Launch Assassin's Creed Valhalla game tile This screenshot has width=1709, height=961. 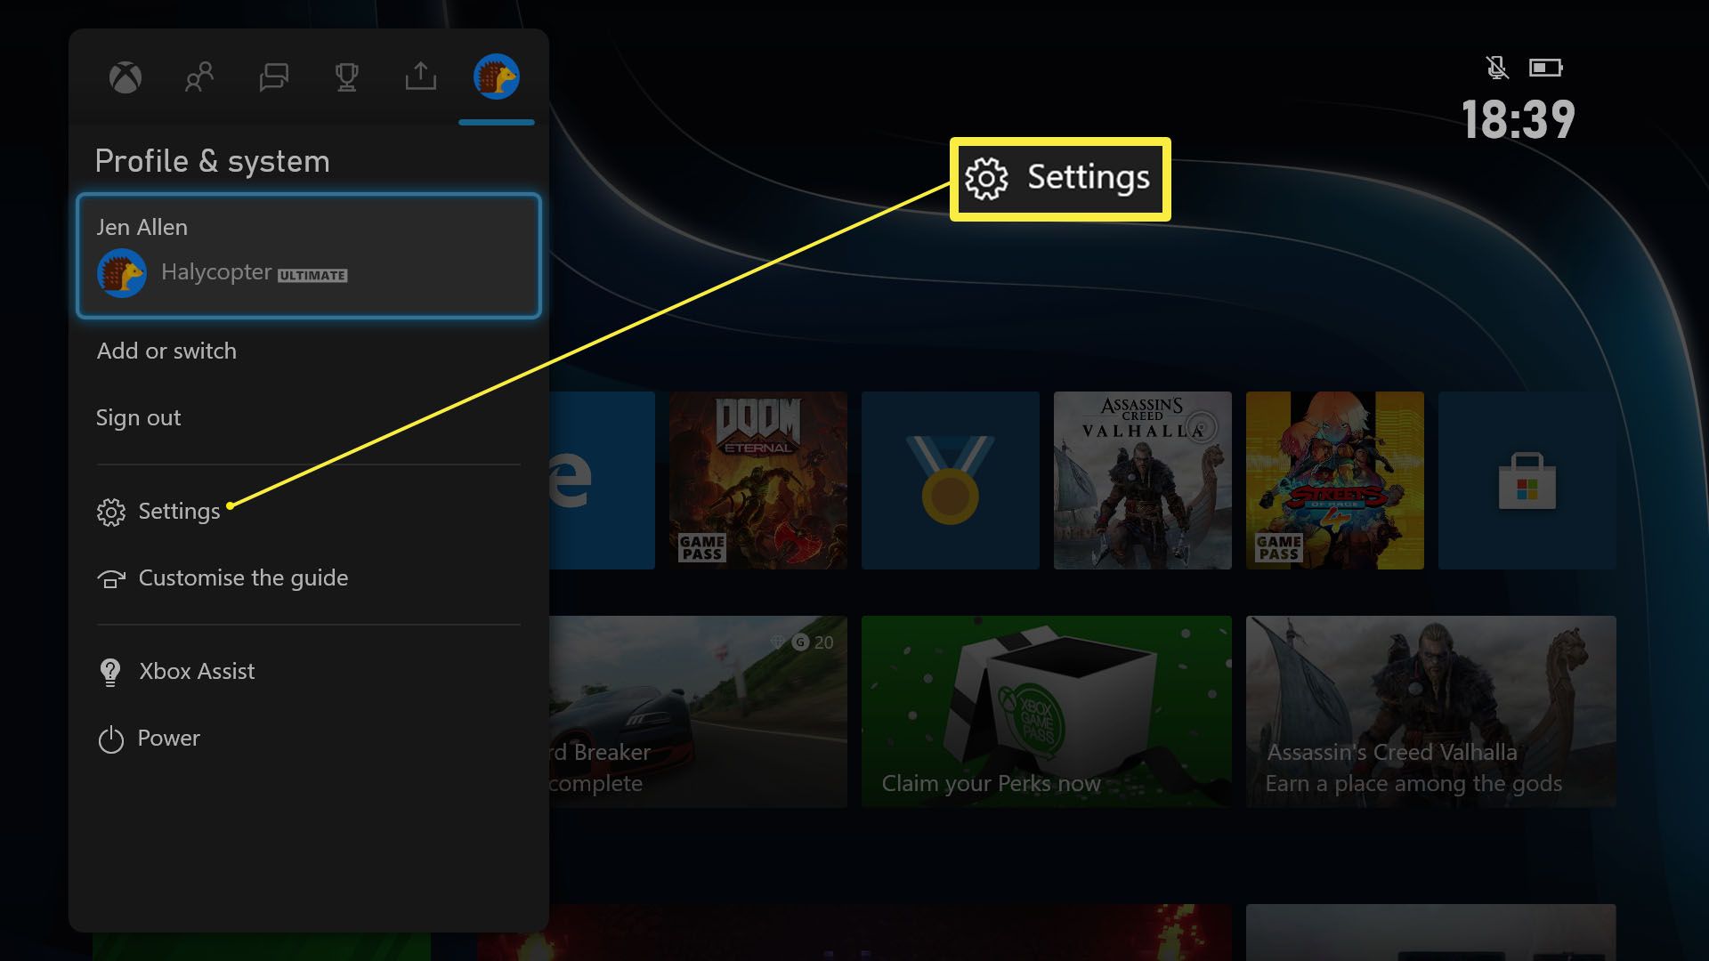[x=1143, y=480]
